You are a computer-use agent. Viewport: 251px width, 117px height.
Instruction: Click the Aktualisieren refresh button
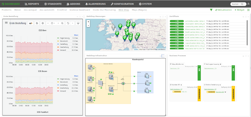(223, 10)
